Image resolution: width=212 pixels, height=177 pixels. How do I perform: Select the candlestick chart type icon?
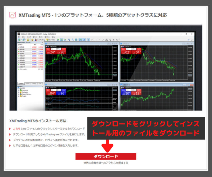pos(62,40)
